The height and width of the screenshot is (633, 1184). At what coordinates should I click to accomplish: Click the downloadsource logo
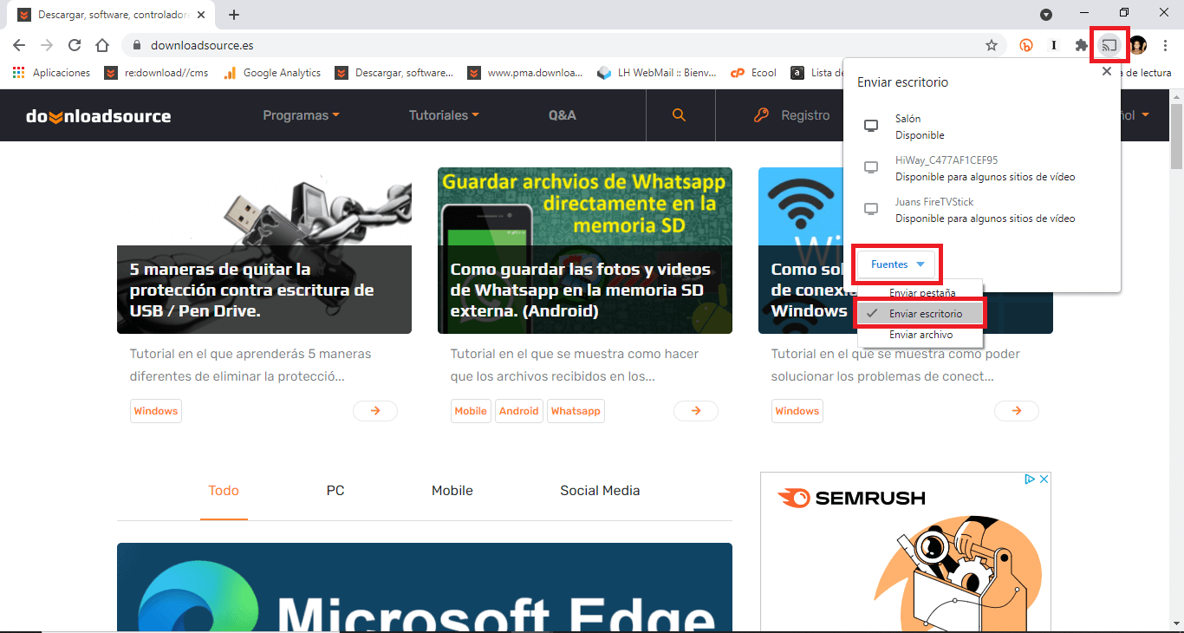tap(98, 115)
